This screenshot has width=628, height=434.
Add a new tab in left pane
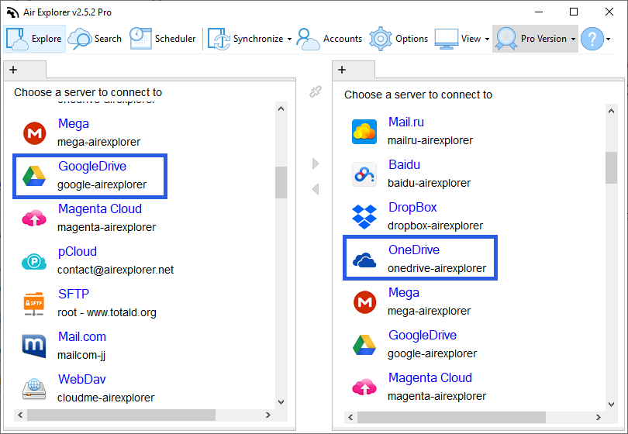[x=13, y=70]
